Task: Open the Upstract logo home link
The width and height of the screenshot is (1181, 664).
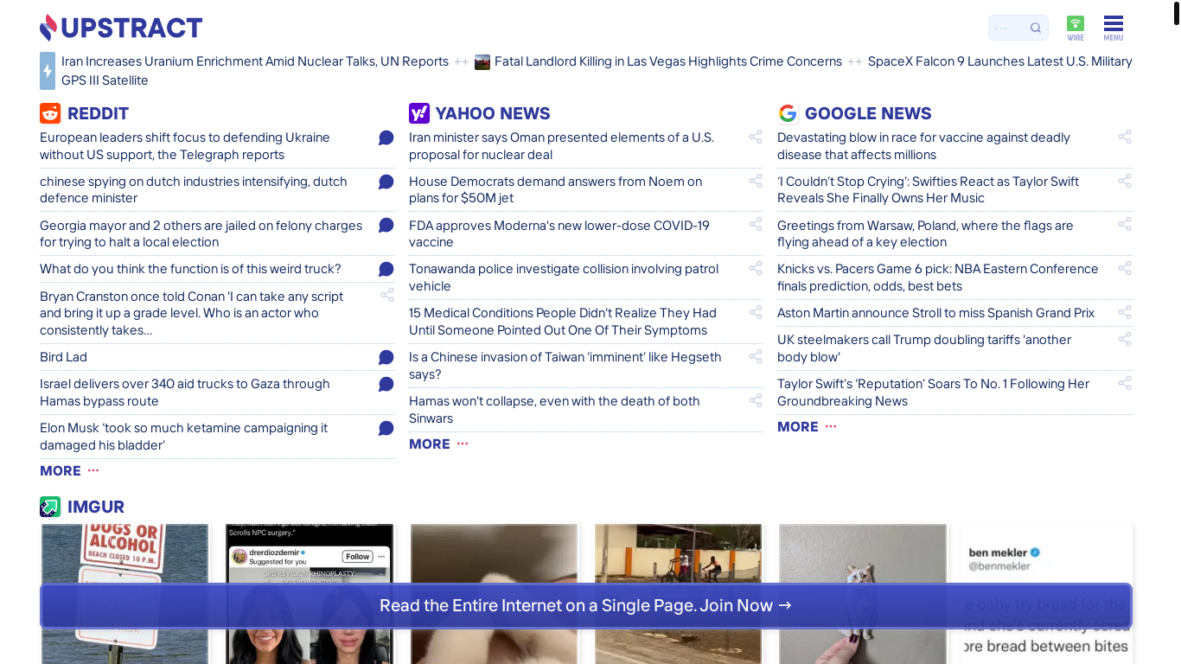Action: pos(121,28)
